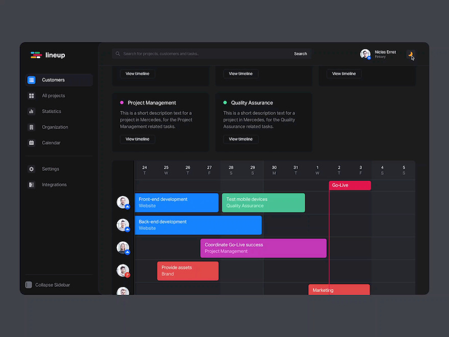
Task: Select the Go-Live milestone marker
Action: point(350,185)
